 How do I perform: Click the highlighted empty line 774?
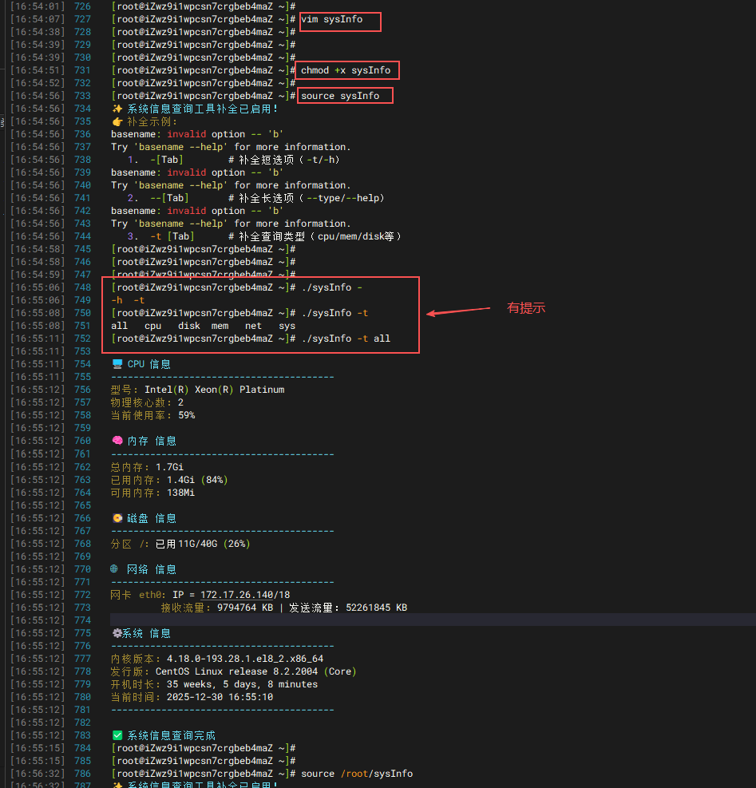tap(431, 620)
